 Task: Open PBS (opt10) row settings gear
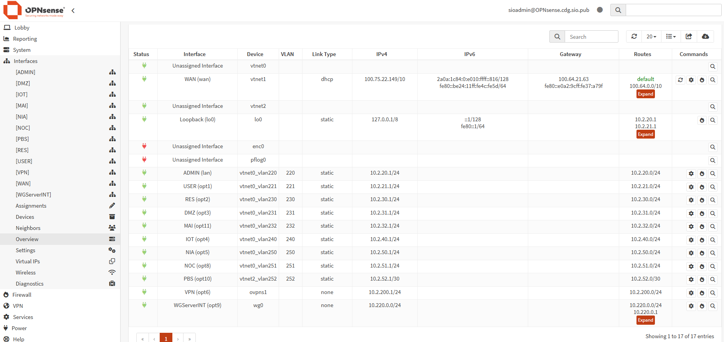coord(691,279)
